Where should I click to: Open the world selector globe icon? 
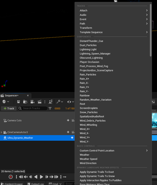click(4, 102)
